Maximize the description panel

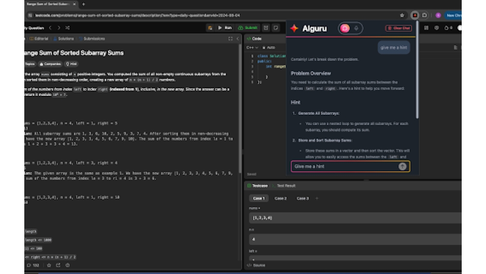(x=230, y=39)
